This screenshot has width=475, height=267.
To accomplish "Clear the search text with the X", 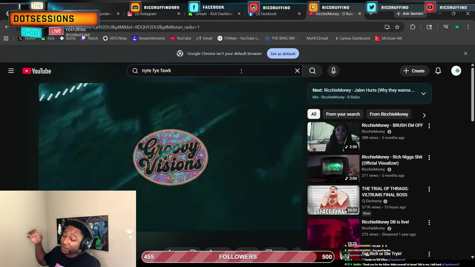I will click(297, 70).
